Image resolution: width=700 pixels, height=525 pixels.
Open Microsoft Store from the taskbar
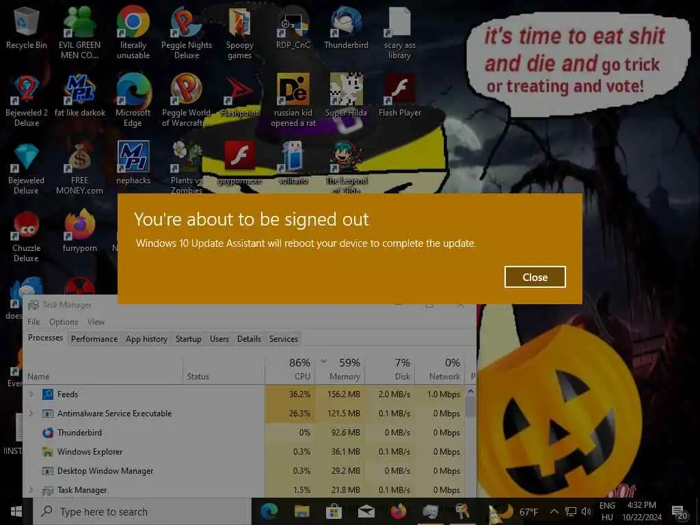click(334, 511)
